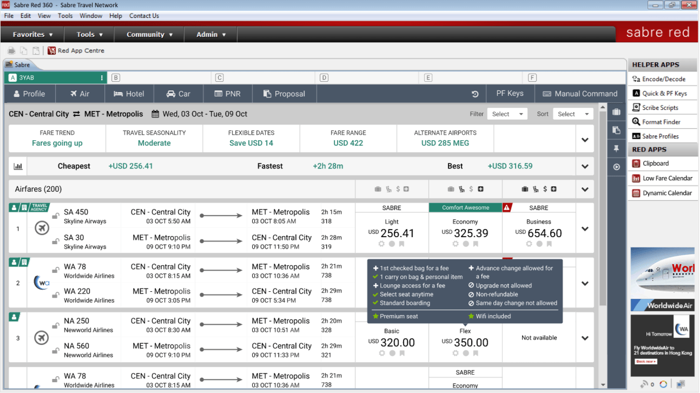Expand the Cheapest/Fastest/Best row chevron

pos(585,166)
